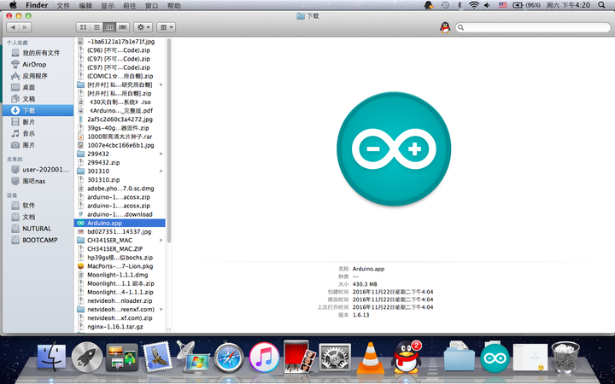Go back in Finder history
Screen dimensions: 615x384
(x=13, y=27)
